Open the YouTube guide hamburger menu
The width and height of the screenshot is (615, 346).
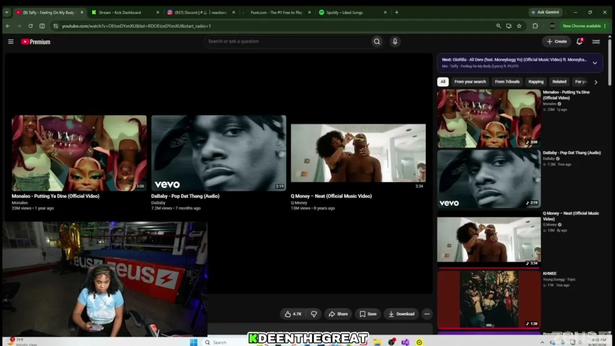point(11,42)
